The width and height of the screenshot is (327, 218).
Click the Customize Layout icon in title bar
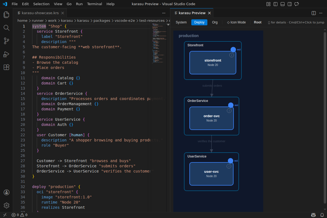268,4
